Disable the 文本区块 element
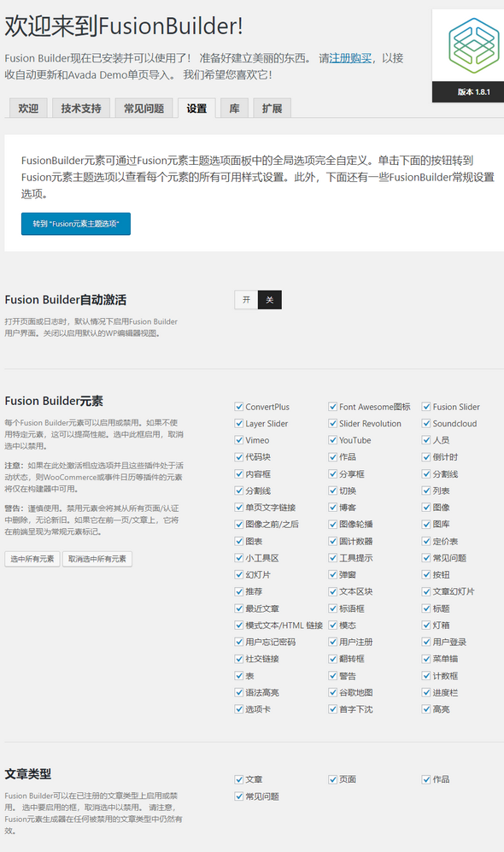Viewport: 504px width, 852px height. (x=333, y=591)
